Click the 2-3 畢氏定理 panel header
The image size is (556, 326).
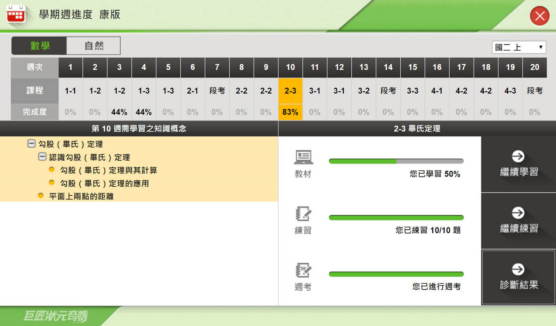[x=417, y=129]
